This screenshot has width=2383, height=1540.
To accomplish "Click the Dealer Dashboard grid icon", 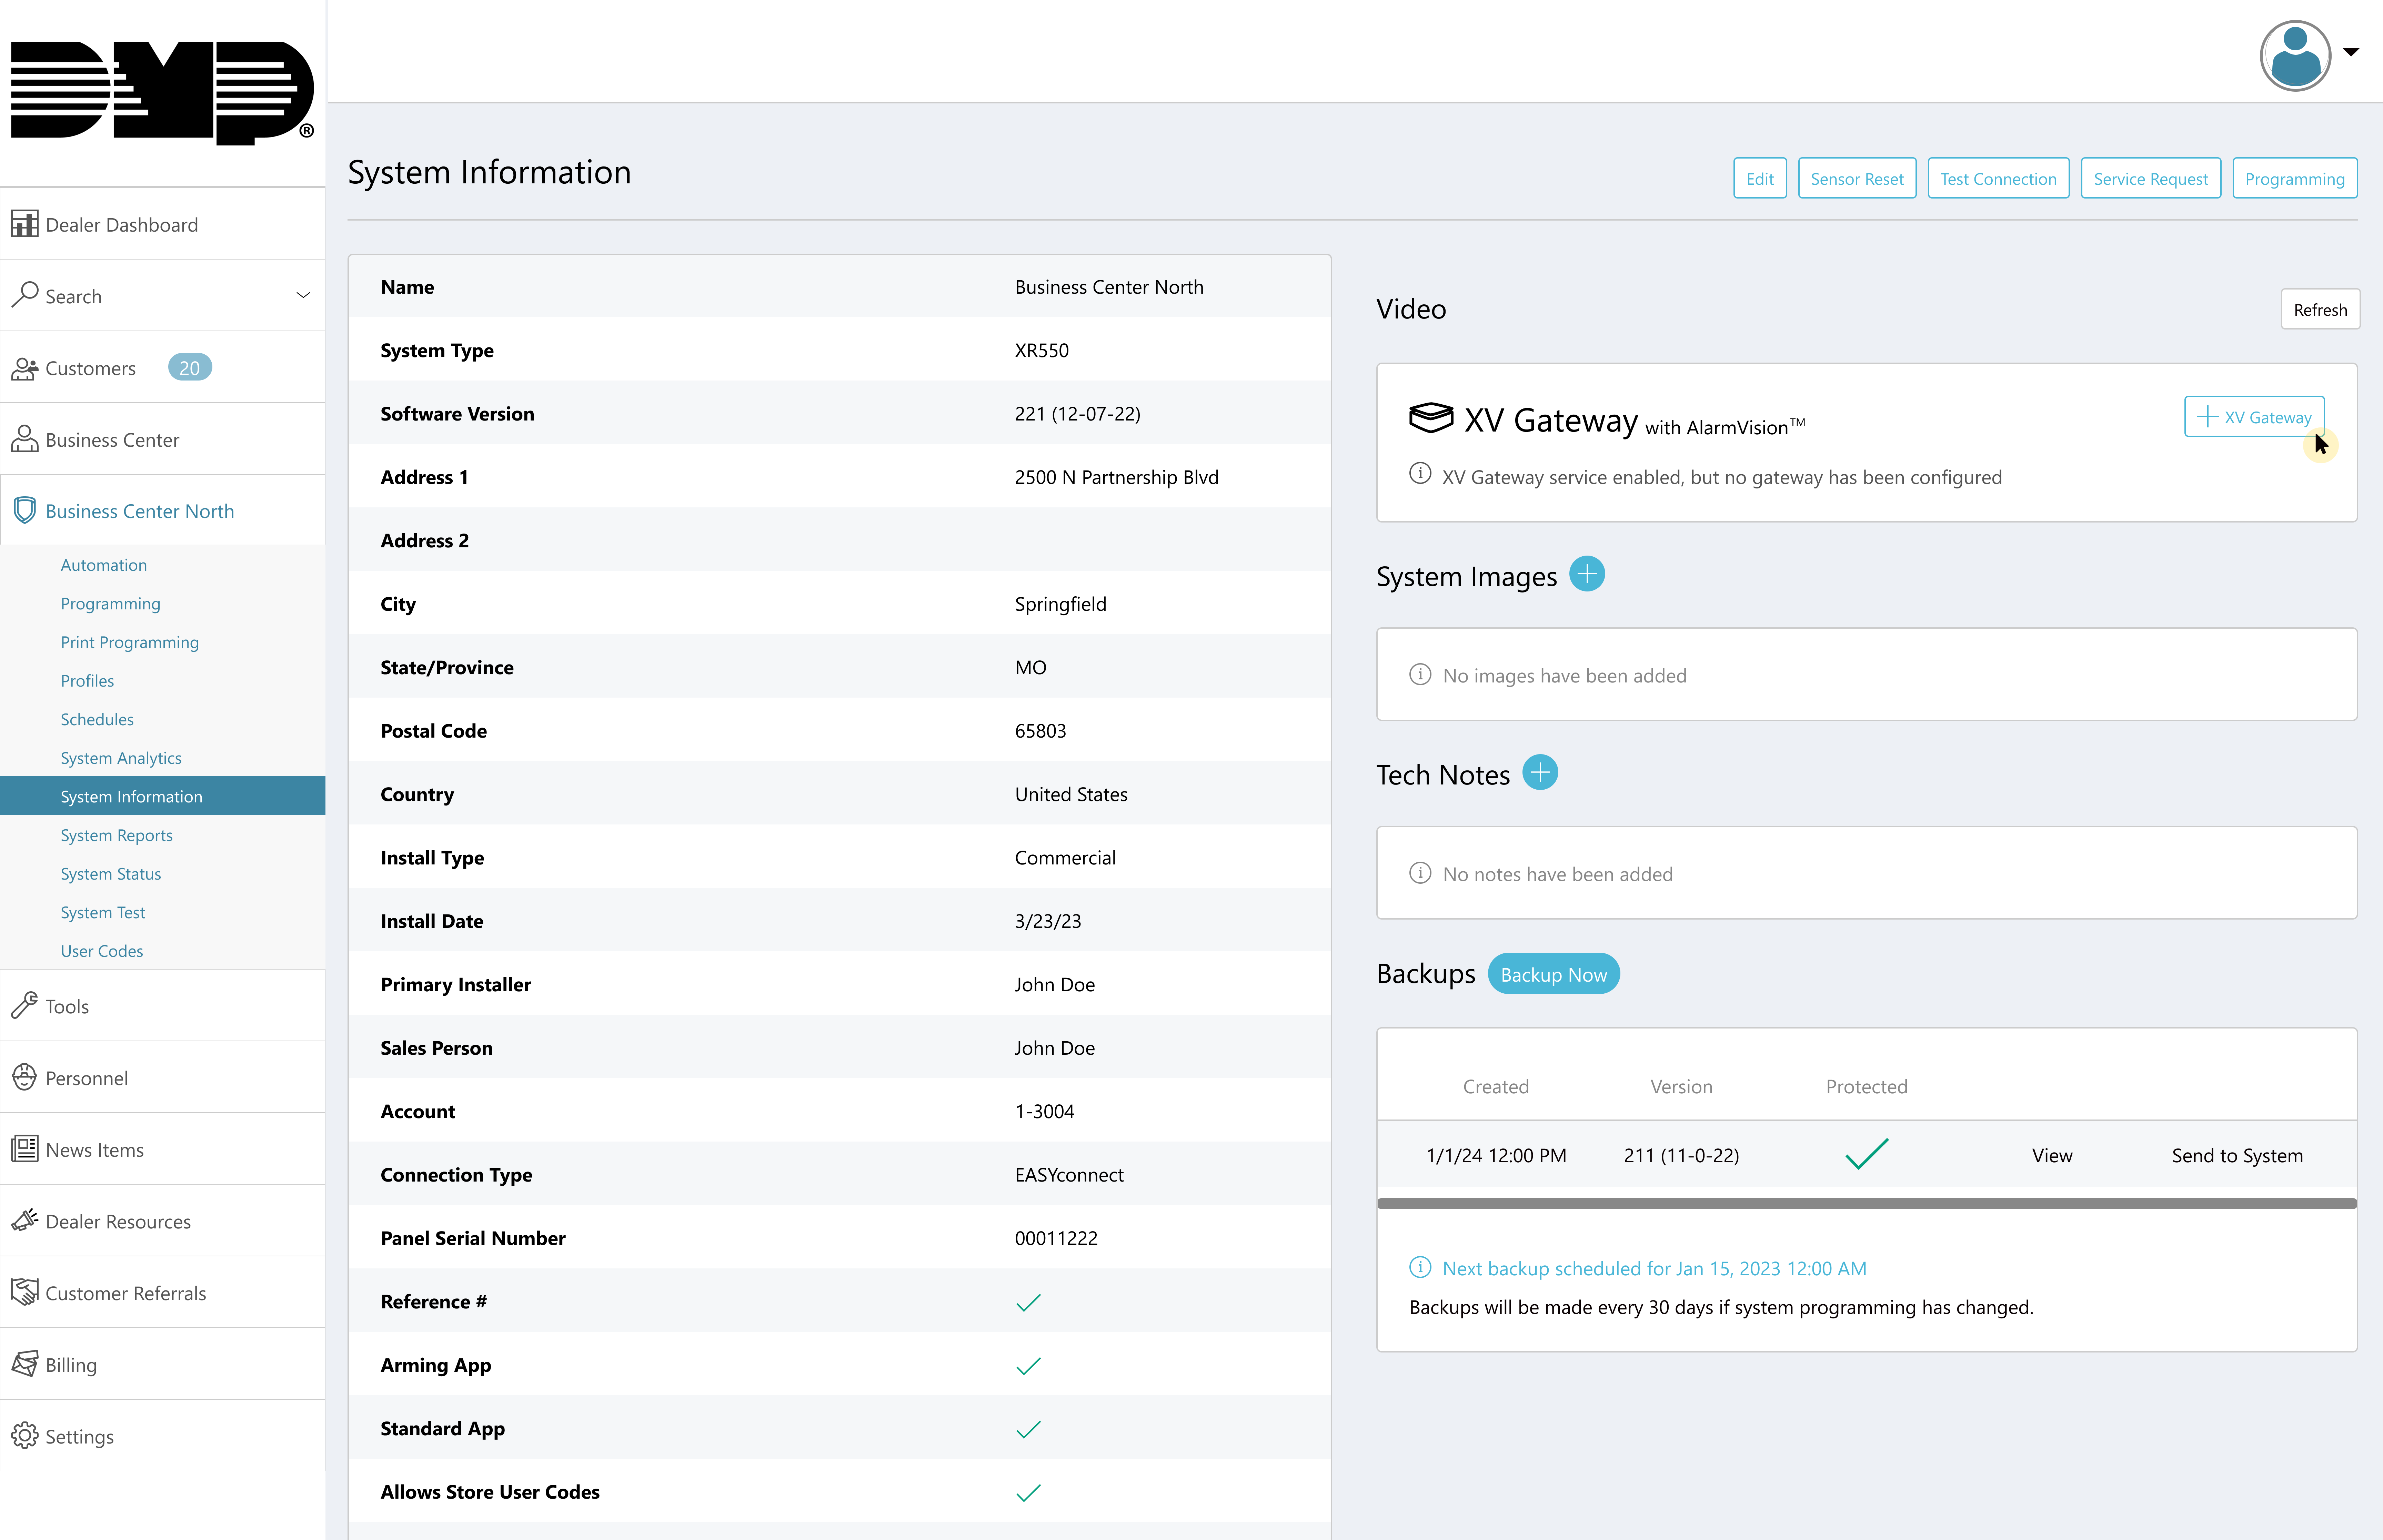I will (25, 224).
